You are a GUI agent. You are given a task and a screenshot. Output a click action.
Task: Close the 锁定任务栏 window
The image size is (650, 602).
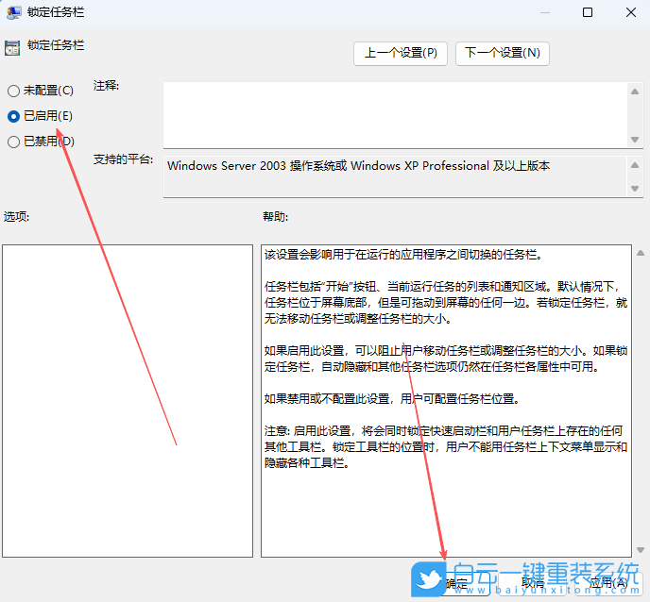(x=630, y=13)
